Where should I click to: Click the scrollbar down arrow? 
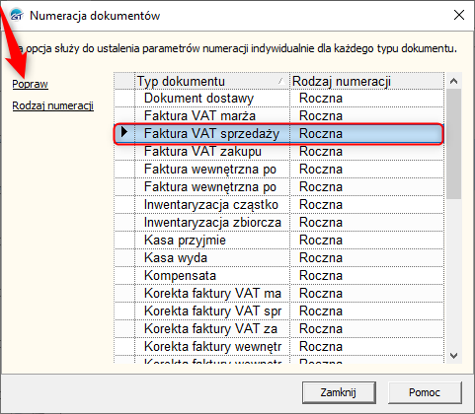coord(453,356)
